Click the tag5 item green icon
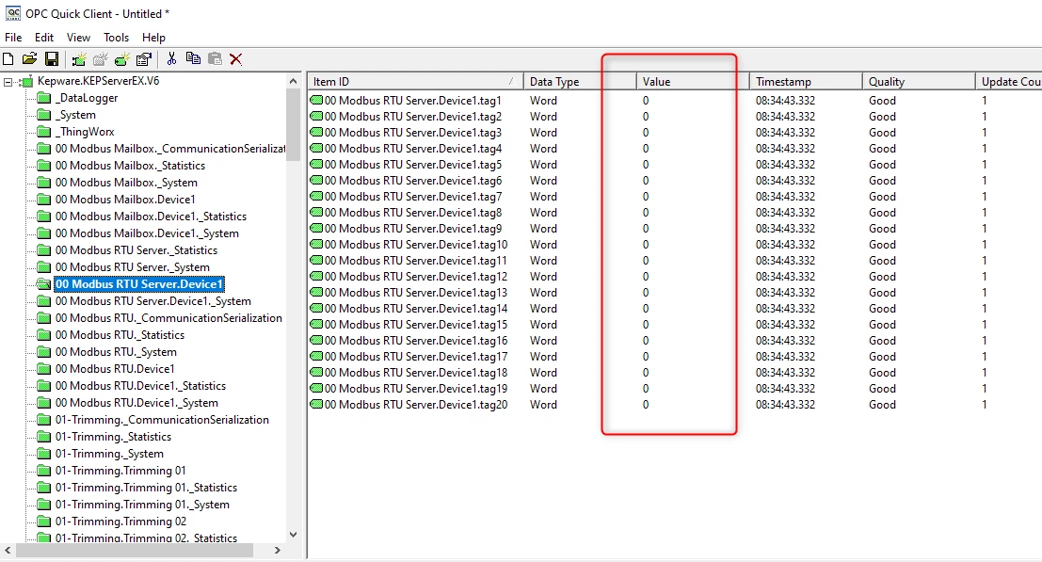Viewport: 1042px width, 562px height. pos(316,164)
